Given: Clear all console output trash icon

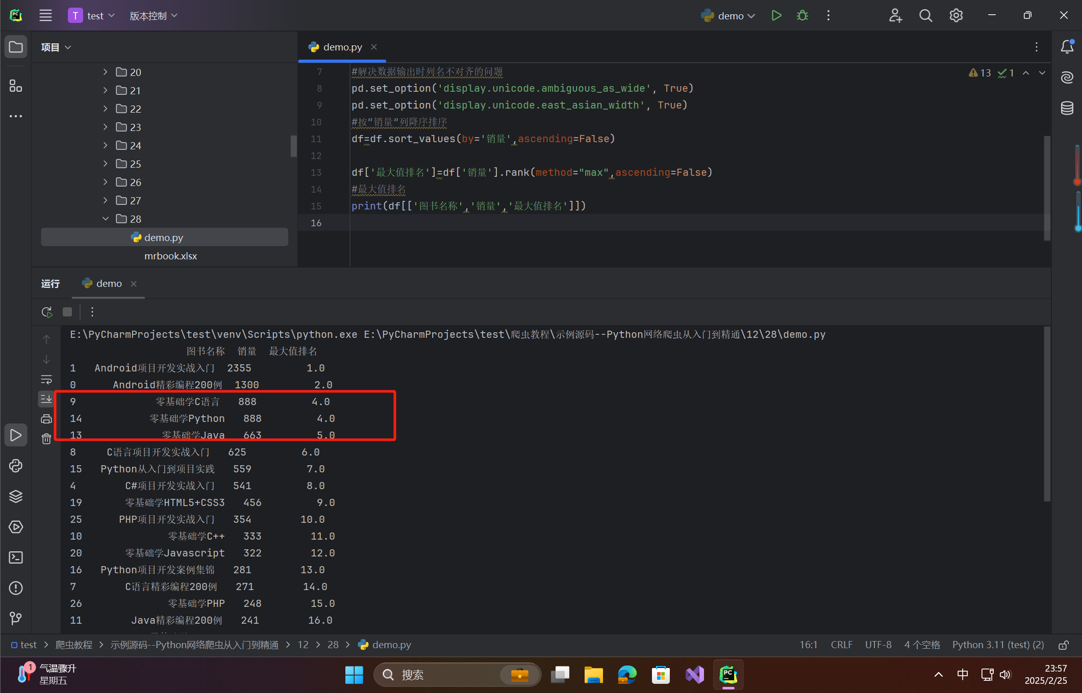Looking at the screenshot, I should click(46, 439).
